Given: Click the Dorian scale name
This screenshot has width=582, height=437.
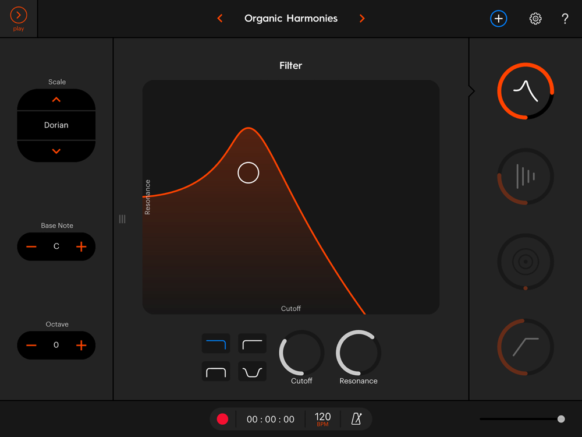Looking at the screenshot, I should click(x=56, y=125).
